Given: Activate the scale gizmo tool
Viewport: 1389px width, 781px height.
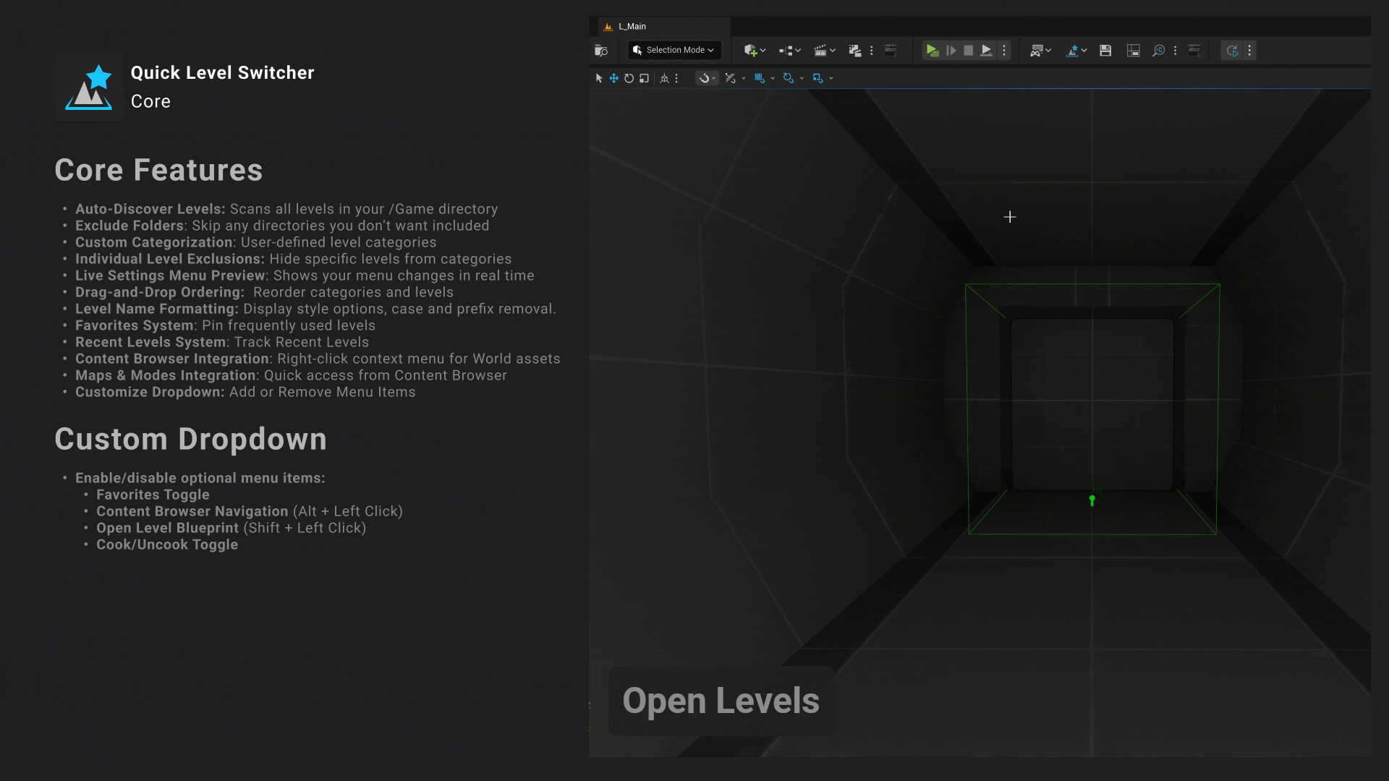Looking at the screenshot, I should click(x=644, y=78).
